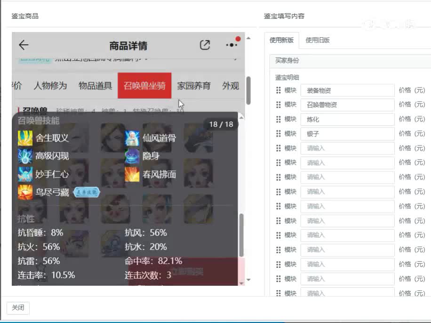Click the 抗雷: 56% stat text

[x=39, y=261]
